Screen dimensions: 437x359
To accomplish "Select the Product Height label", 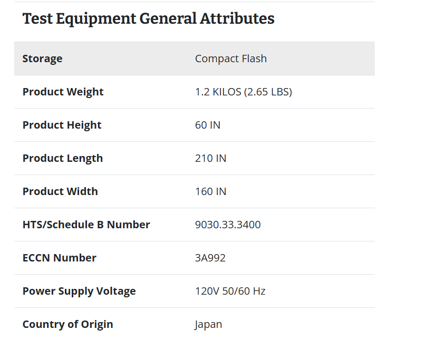I will (x=62, y=125).
